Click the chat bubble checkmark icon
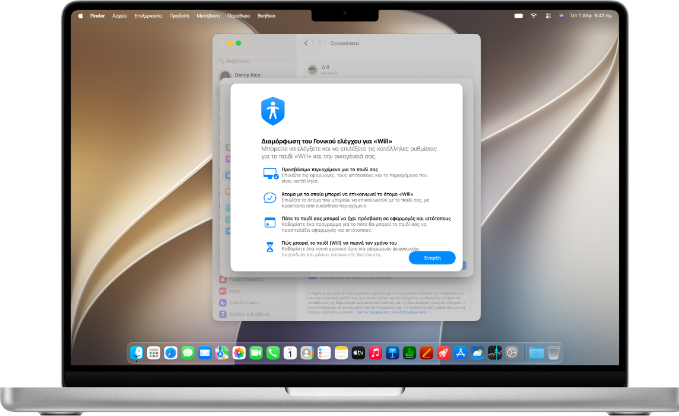The height and width of the screenshot is (416, 679). pos(270,198)
